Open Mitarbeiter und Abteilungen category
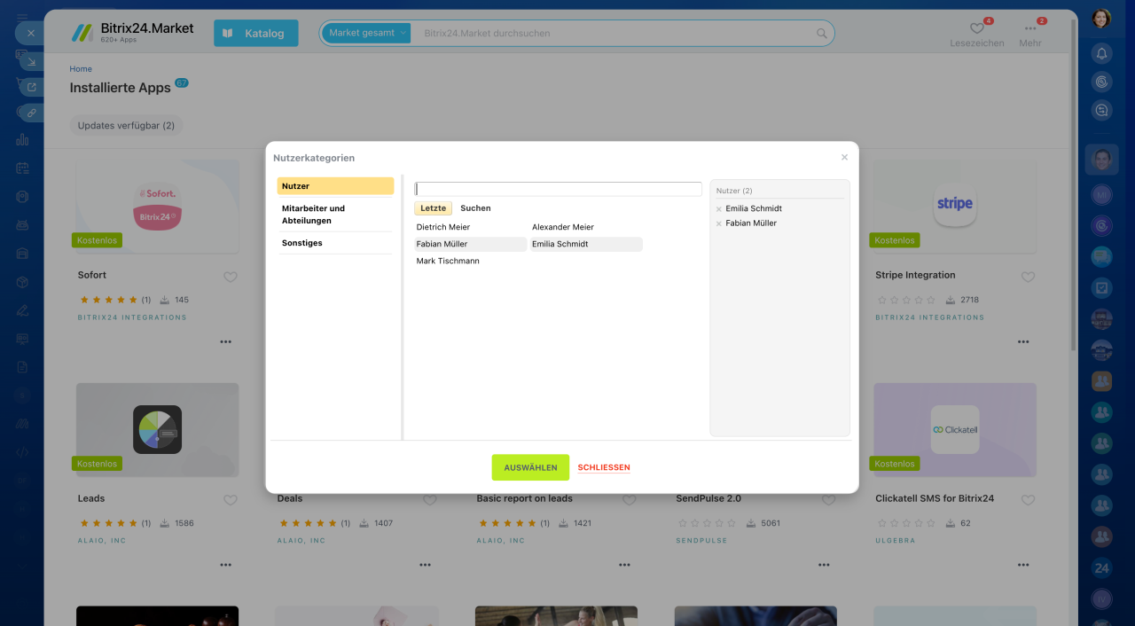 point(335,215)
